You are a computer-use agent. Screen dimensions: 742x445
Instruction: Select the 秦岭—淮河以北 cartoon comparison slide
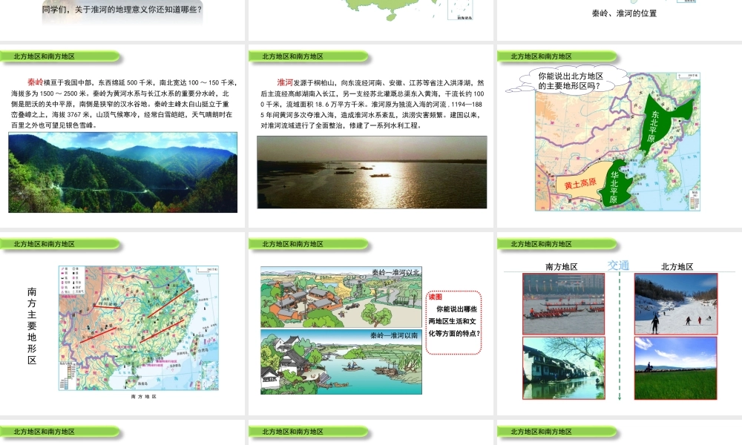click(371, 324)
